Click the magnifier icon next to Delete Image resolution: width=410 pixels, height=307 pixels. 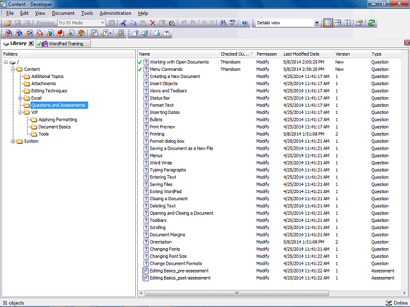click(172, 23)
